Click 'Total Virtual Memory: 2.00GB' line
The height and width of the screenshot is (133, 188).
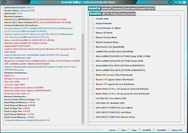tap(19, 117)
